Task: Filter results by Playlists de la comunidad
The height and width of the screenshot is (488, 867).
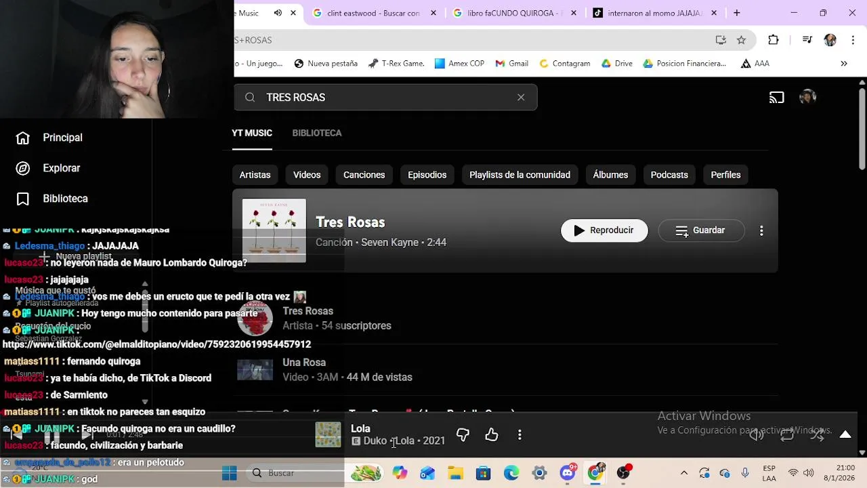Action: coord(520,175)
